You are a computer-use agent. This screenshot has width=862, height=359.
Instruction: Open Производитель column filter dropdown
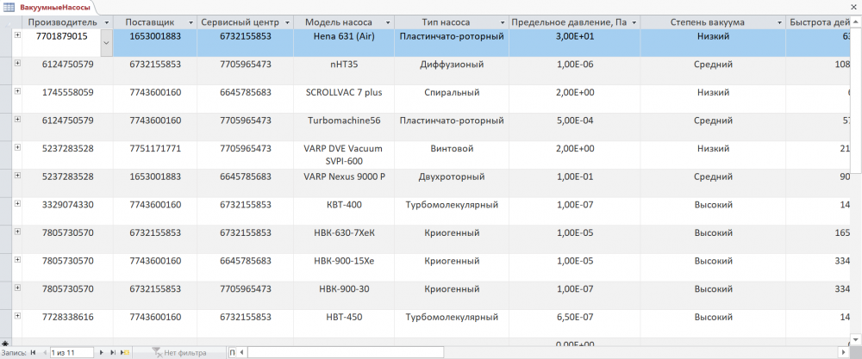tap(107, 22)
